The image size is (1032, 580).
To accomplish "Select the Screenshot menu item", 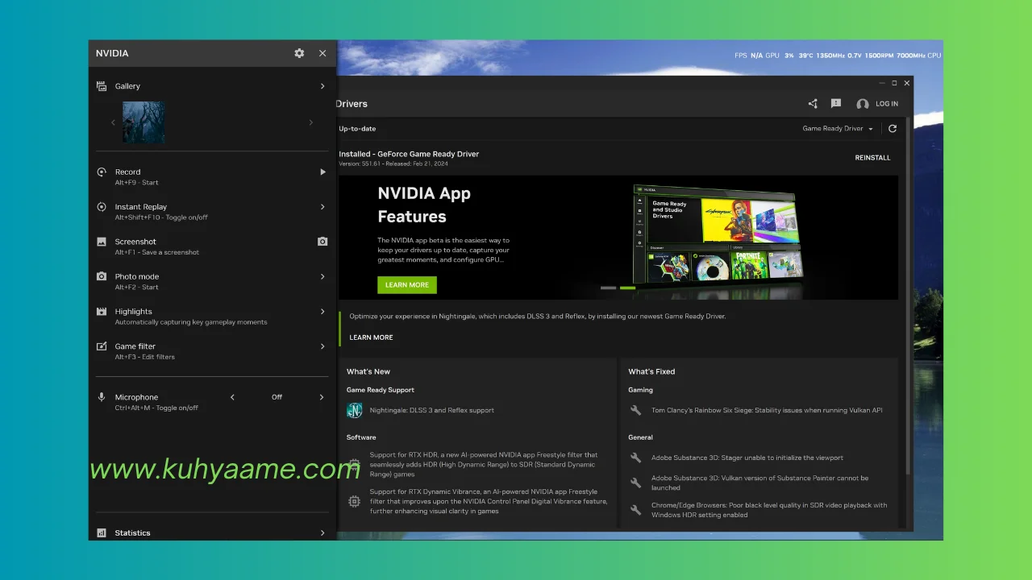I will (213, 246).
